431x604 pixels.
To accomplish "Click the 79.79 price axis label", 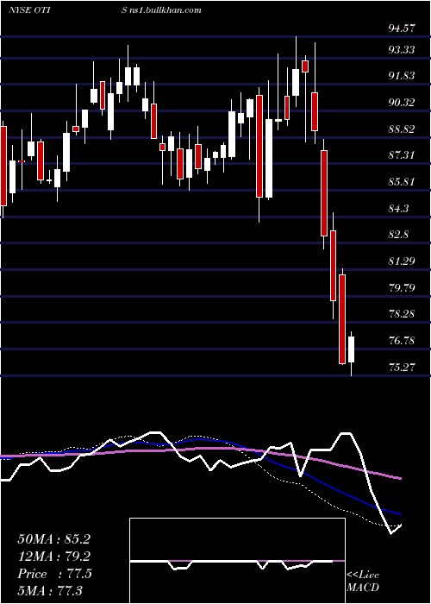I will click(x=403, y=287).
